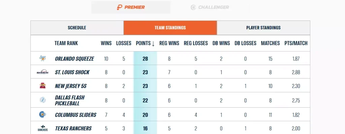345x134 pixels.
Task: Sort table by Pts/Match header
Action: (296, 43)
